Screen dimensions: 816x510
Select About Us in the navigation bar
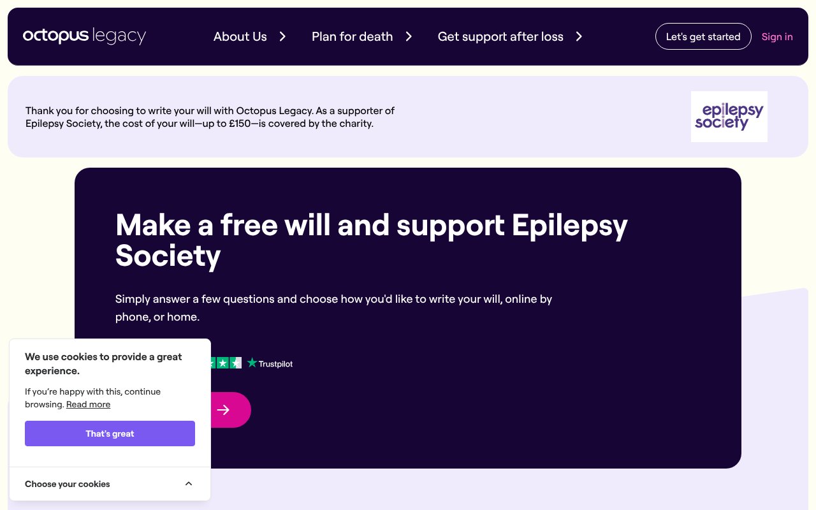pyautogui.click(x=240, y=36)
